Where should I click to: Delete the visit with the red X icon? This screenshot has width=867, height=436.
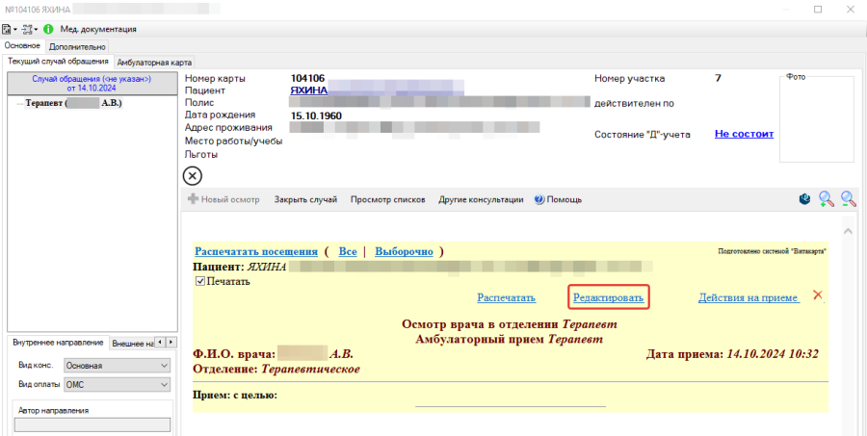tap(818, 295)
